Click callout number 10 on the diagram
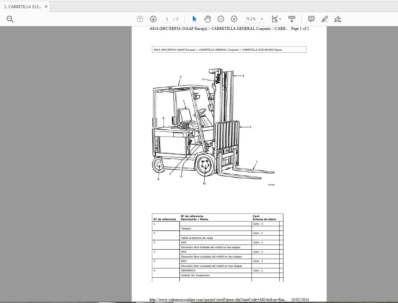Image resolution: width=398 pixels, height=303 pixels. coord(204,183)
